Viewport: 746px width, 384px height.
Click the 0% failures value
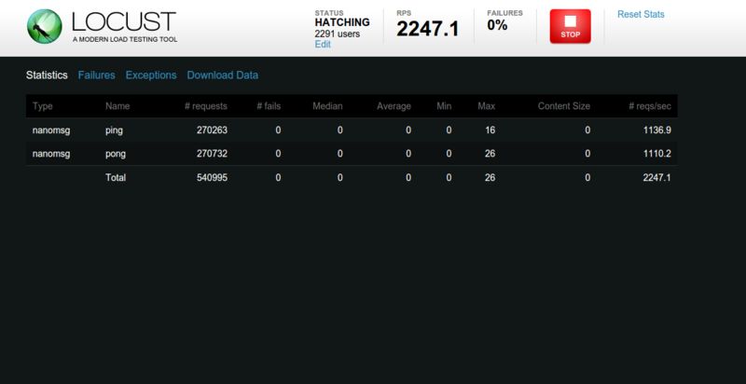pos(497,25)
